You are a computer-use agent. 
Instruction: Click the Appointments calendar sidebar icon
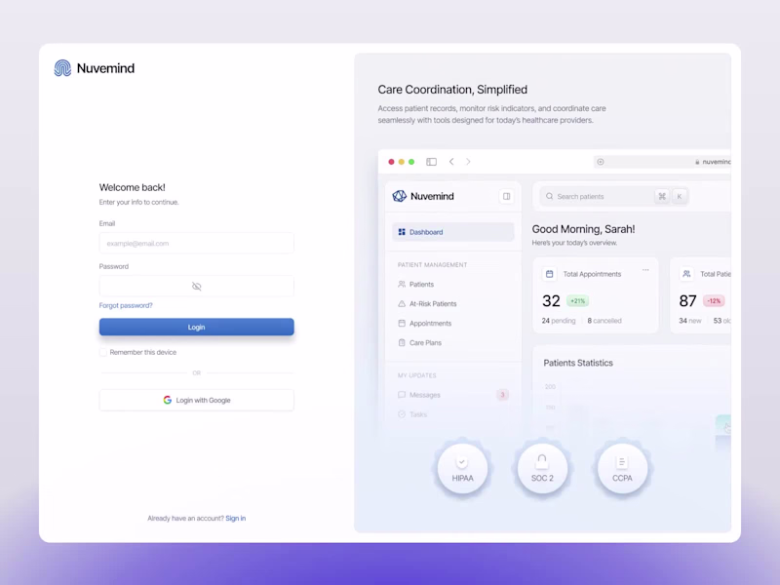402,323
